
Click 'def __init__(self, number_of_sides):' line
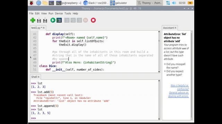click(x=75, y=70)
